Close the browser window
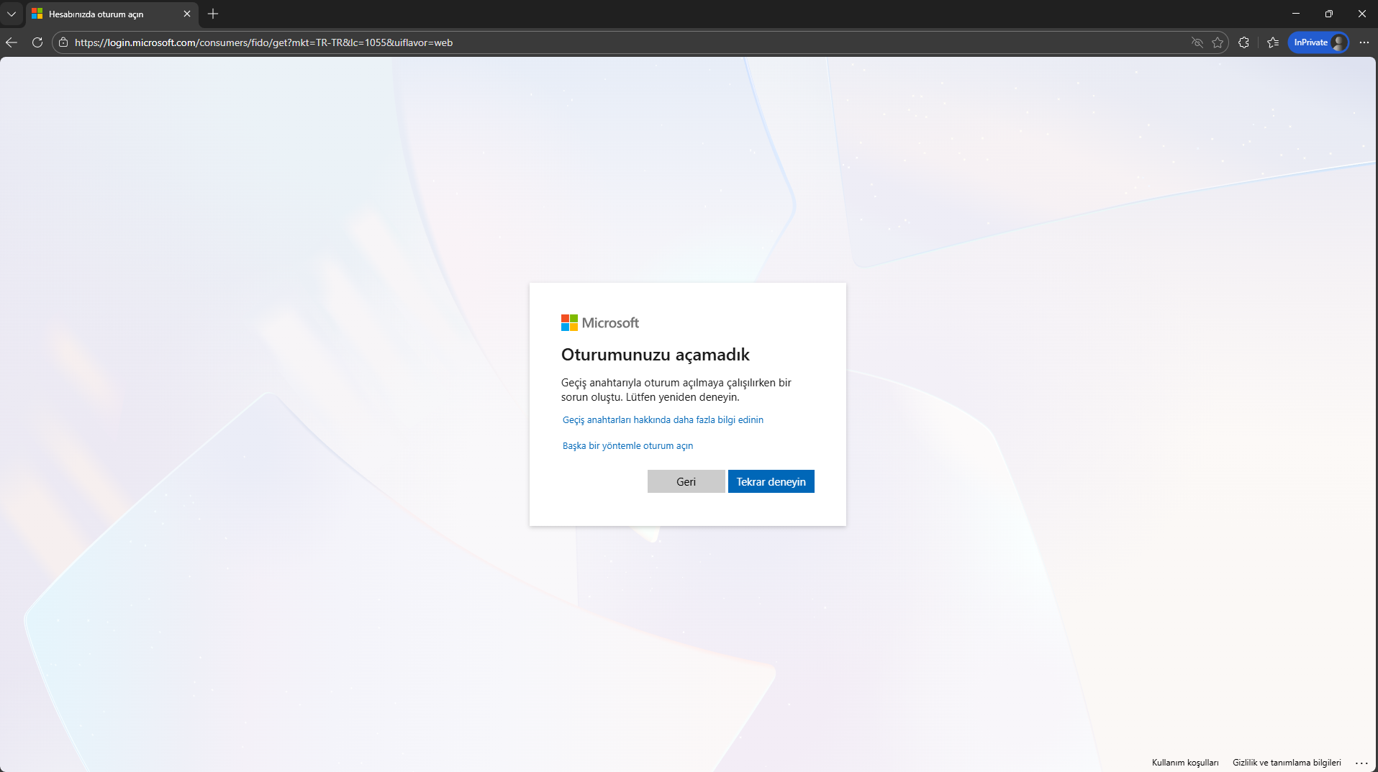Viewport: 1378px width, 772px height. [x=1362, y=14]
